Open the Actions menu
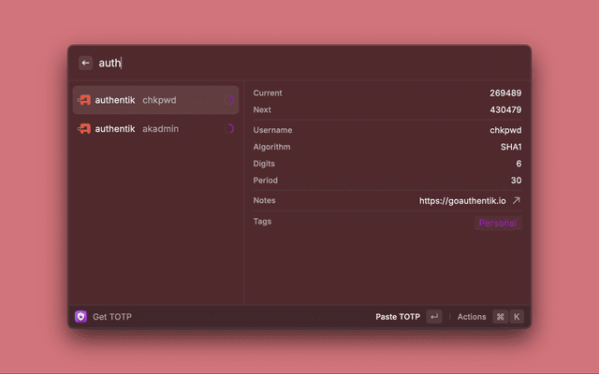 coord(472,317)
